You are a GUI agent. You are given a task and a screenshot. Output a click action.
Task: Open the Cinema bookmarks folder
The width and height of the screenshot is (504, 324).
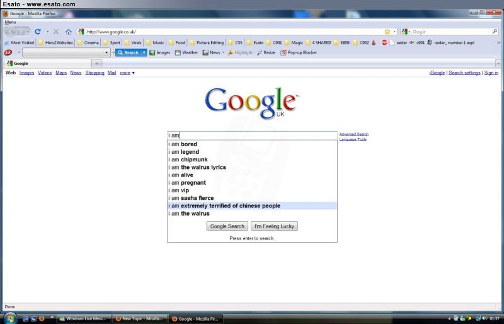pos(88,42)
